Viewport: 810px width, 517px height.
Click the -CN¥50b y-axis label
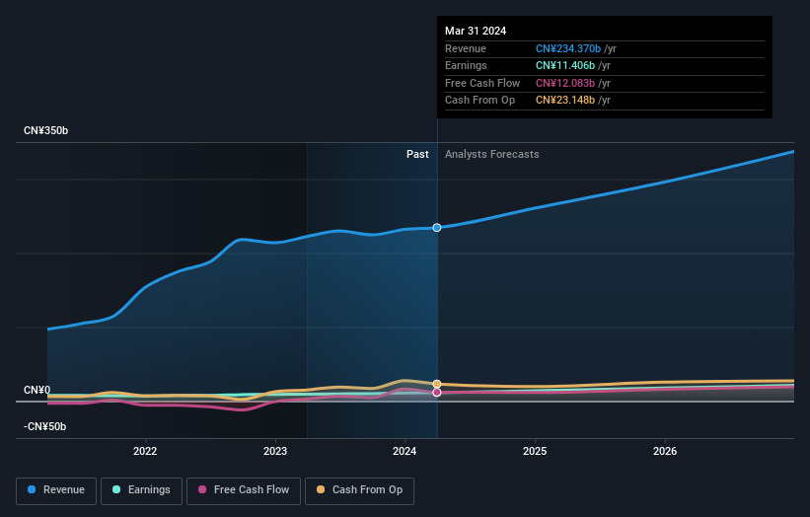coord(45,426)
